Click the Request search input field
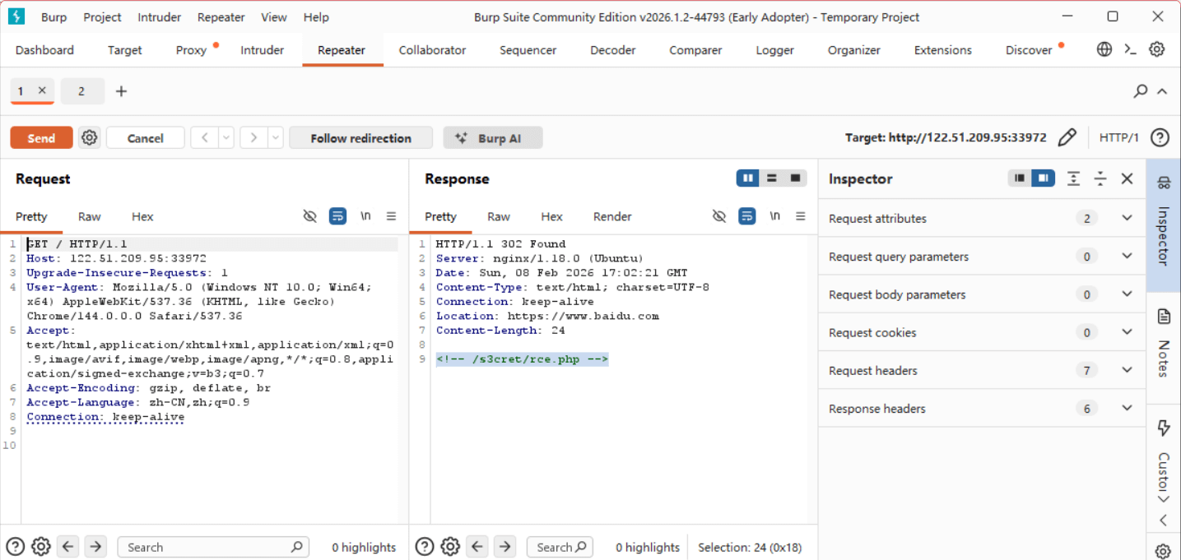 (206, 547)
